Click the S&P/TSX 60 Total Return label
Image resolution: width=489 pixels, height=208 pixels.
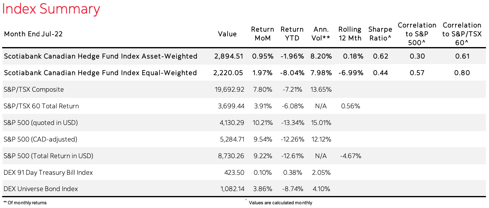tap(41, 106)
